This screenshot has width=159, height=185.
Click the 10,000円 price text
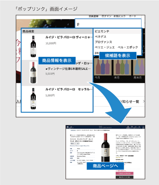click(x=51, y=43)
